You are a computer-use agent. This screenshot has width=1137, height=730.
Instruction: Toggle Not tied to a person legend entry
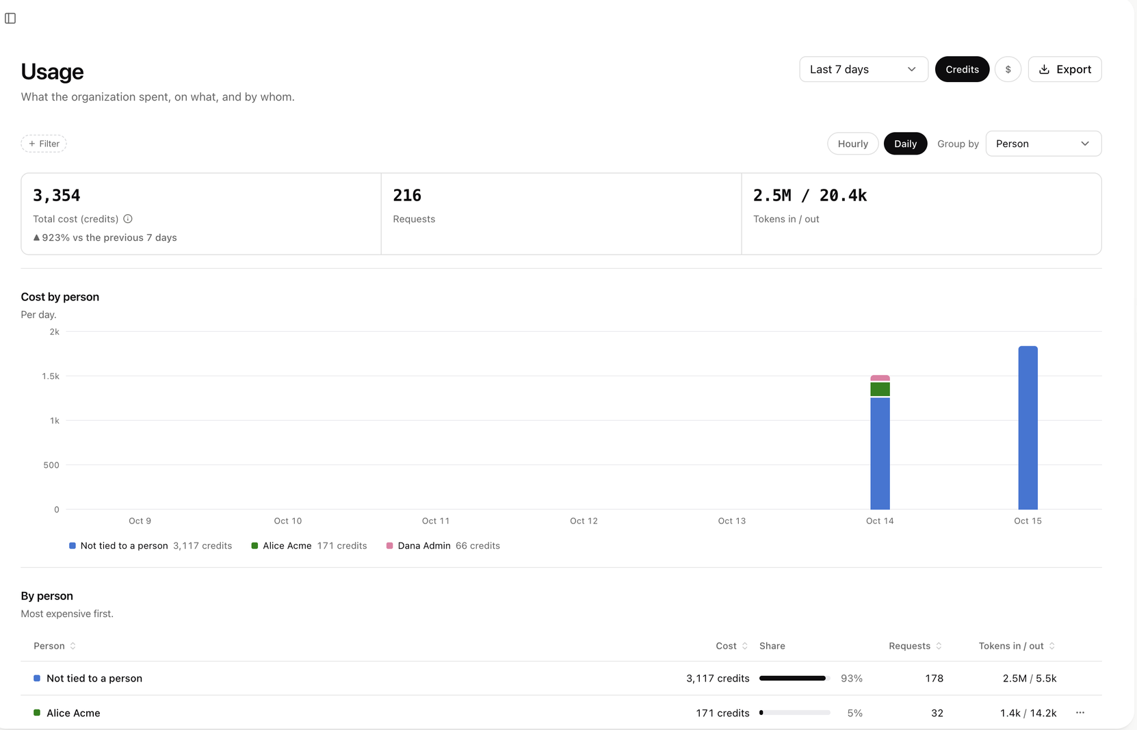point(151,546)
